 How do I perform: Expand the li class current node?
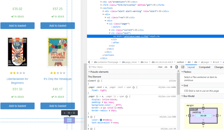(110, 30)
